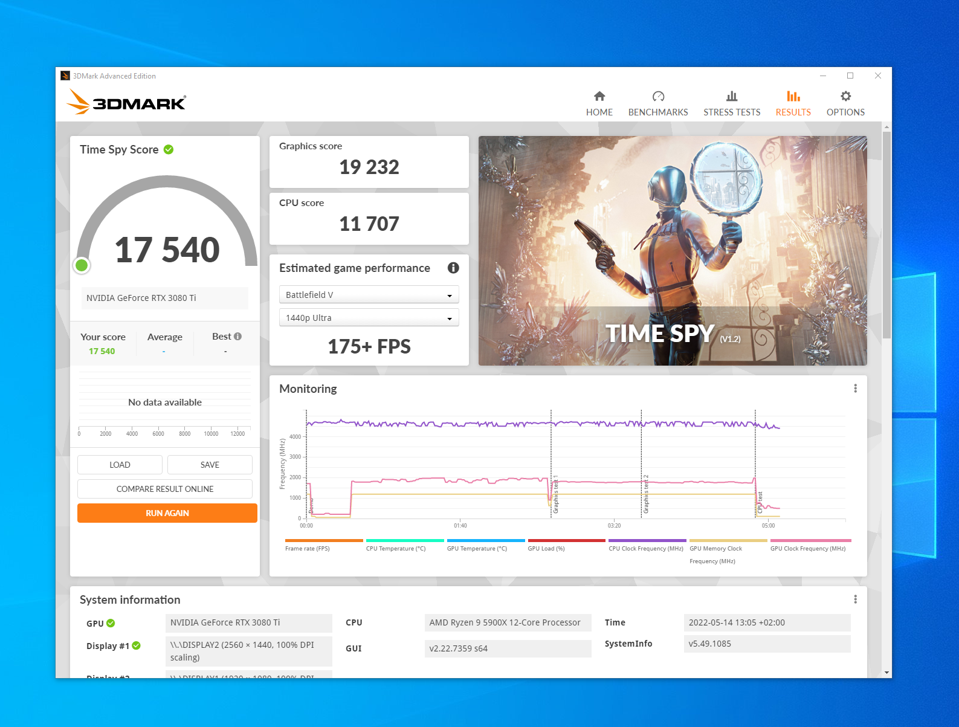The height and width of the screenshot is (727, 959).
Task: Click the info icon beside Estimated game performance
Action: click(x=453, y=268)
